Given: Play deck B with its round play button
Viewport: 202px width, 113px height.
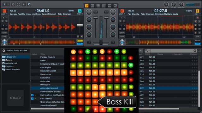Looking at the screenshot, I should [122, 42].
